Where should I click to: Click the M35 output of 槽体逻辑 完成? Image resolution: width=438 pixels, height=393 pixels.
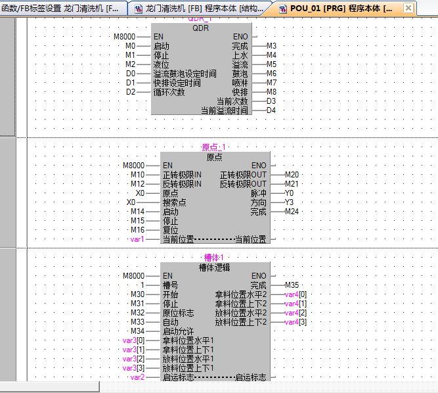tap(292, 285)
